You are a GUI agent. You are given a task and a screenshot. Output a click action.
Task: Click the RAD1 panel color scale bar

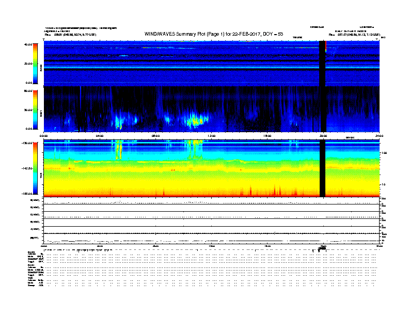pyautogui.click(x=35, y=110)
